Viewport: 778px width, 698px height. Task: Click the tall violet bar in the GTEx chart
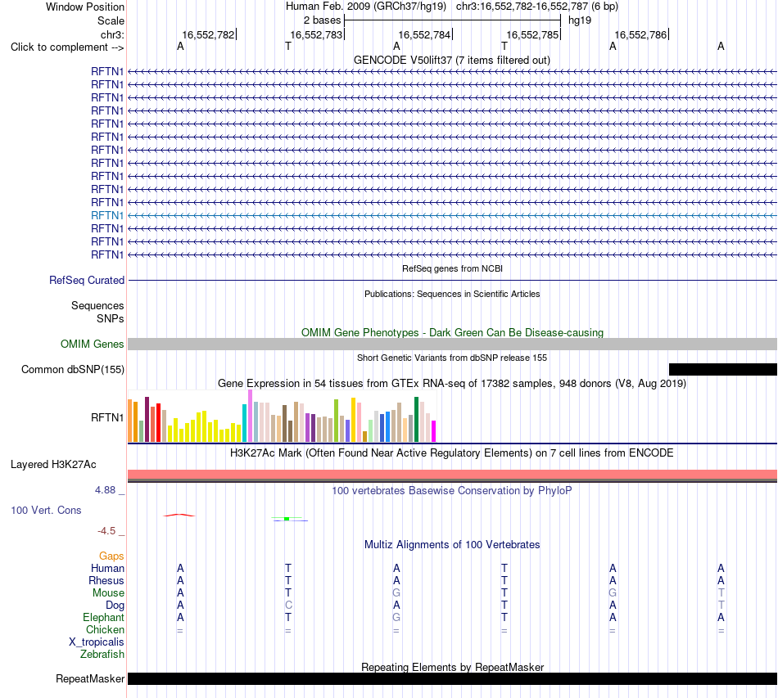pos(250,416)
